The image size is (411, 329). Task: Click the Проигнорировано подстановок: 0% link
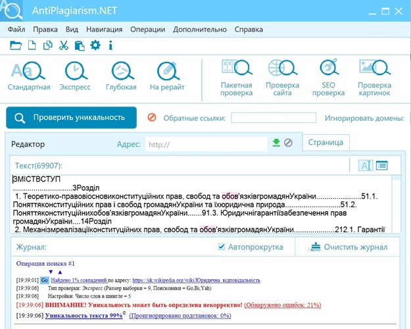pos(180,316)
